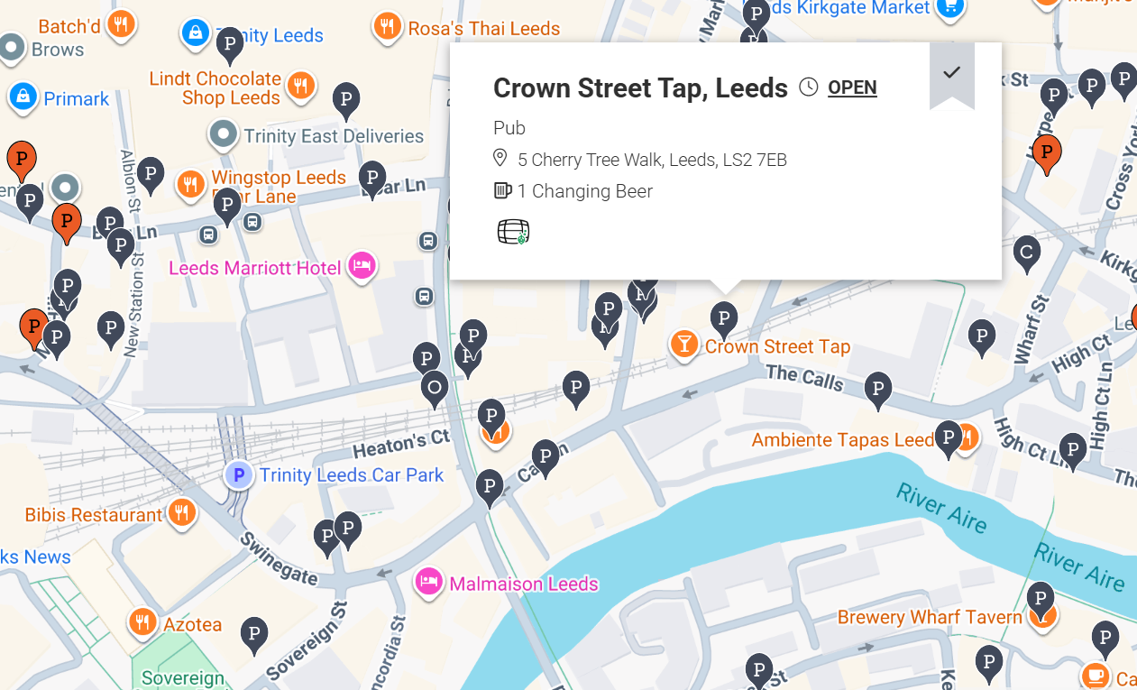Image resolution: width=1137 pixels, height=690 pixels.
Task: Click the cask barrel icon in popup
Action: (513, 233)
